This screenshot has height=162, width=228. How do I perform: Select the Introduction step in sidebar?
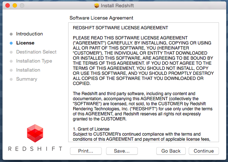point(29,34)
